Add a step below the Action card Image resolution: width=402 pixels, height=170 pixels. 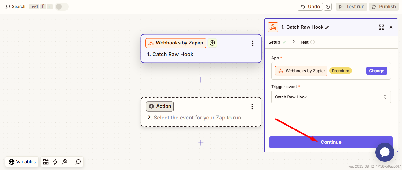coord(201,143)
